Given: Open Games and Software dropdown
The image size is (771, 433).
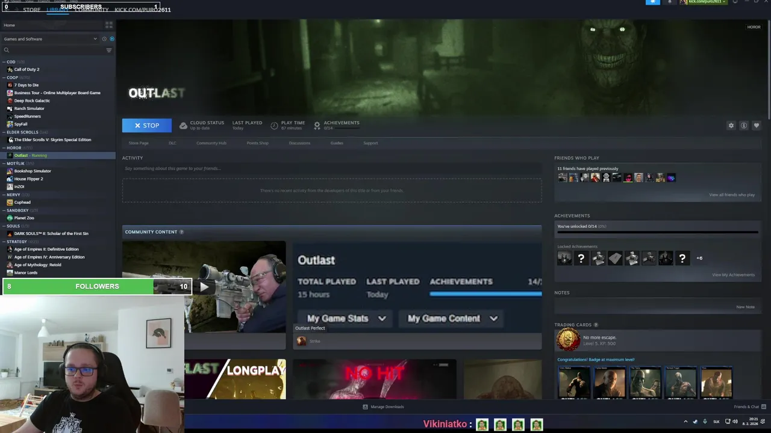Looking at the screenshot, I should (50, 39).
